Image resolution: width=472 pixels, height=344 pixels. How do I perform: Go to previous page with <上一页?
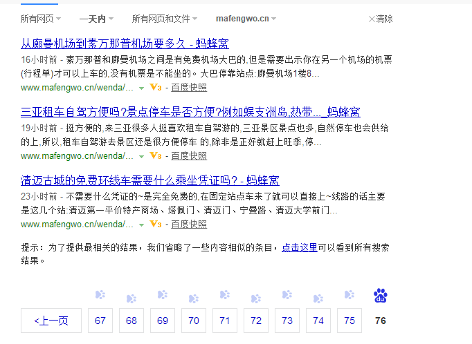(x=51, y=321)
